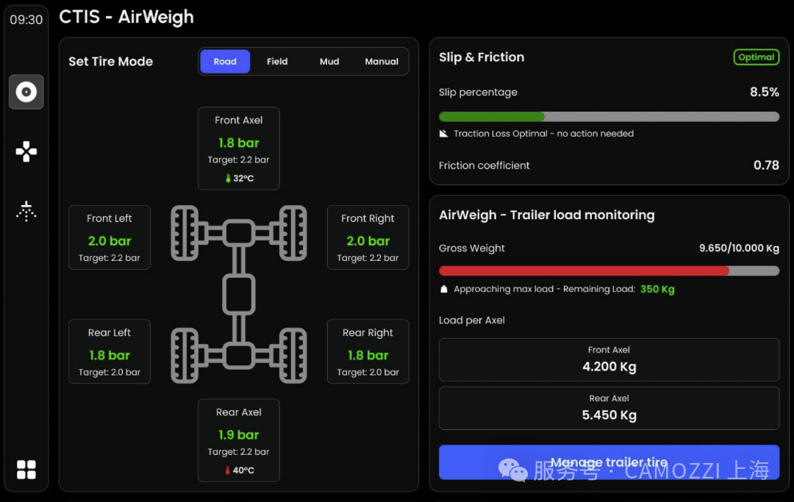The width and height of the screenshot is (794, 502).
Task: Select Manual tire mode
Action: coord(382,62)
